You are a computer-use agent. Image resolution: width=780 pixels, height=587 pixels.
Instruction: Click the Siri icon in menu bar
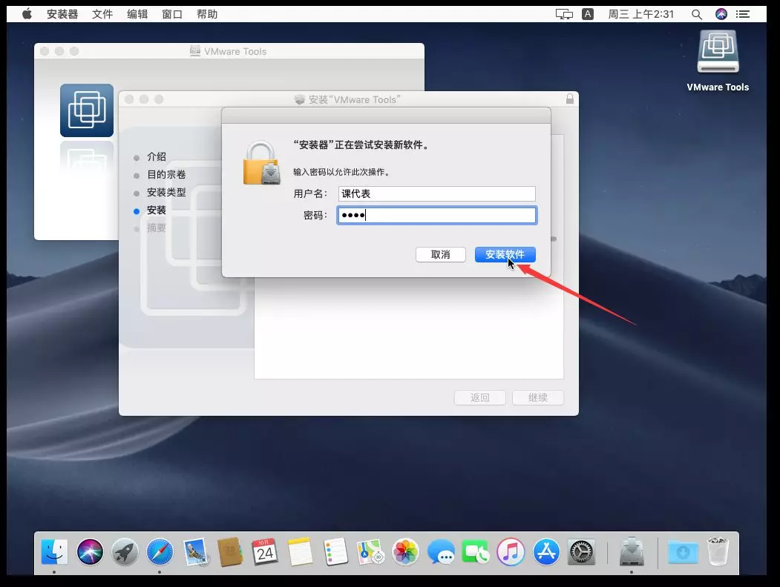click(x=721, y=14)
